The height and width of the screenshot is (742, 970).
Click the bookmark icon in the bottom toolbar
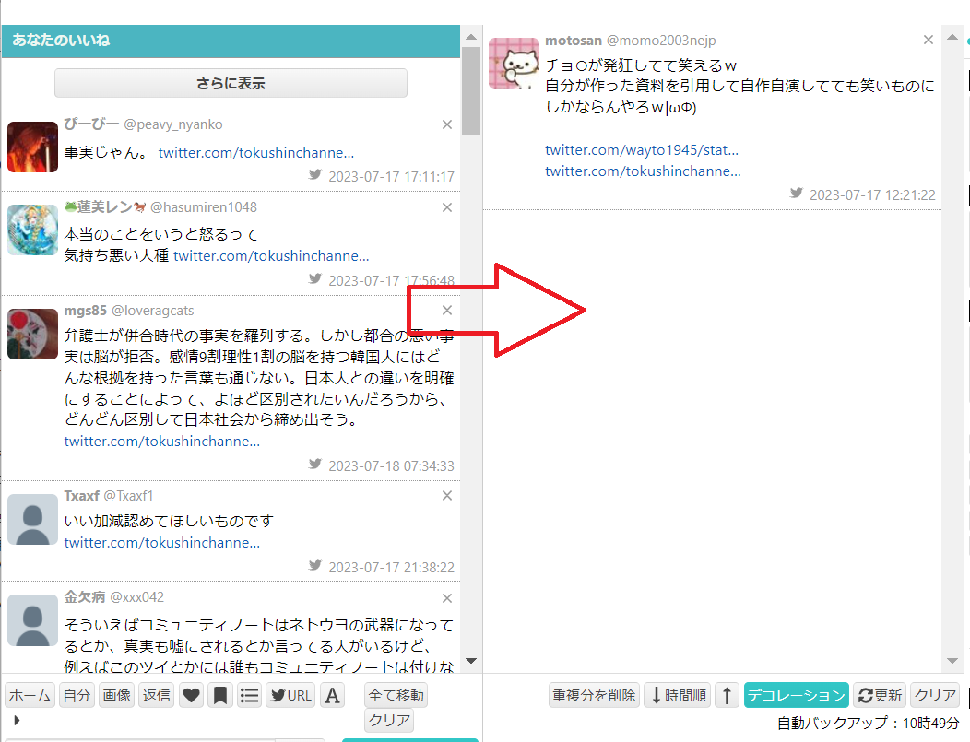coord(219,695)
